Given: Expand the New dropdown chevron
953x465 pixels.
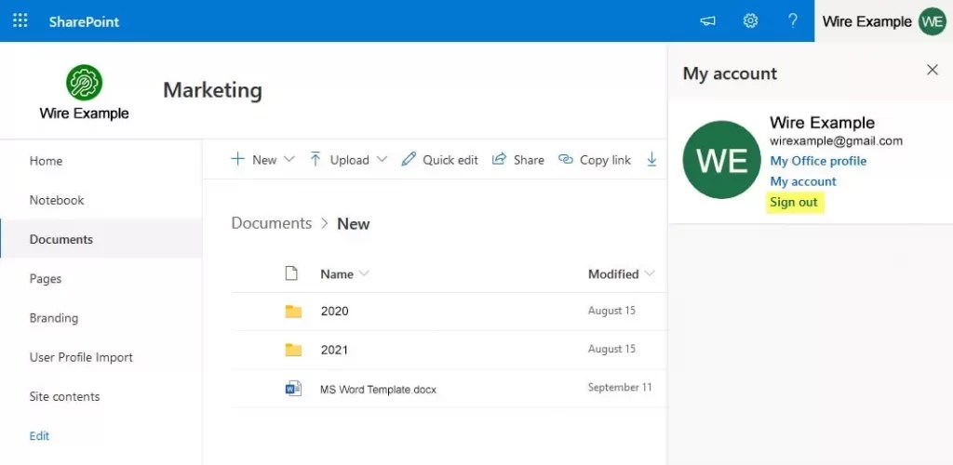Looking at the screenshot, I should [x=289, y=159].
